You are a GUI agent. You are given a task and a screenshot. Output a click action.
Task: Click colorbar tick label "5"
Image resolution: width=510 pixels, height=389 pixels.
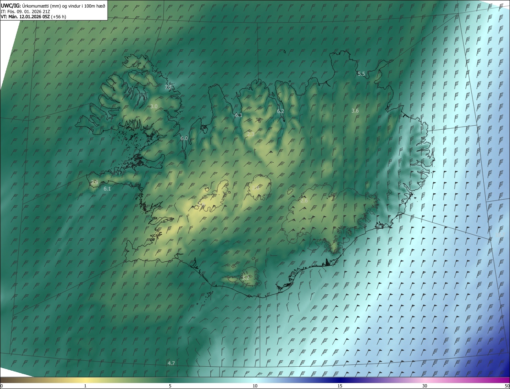point(170,386)
